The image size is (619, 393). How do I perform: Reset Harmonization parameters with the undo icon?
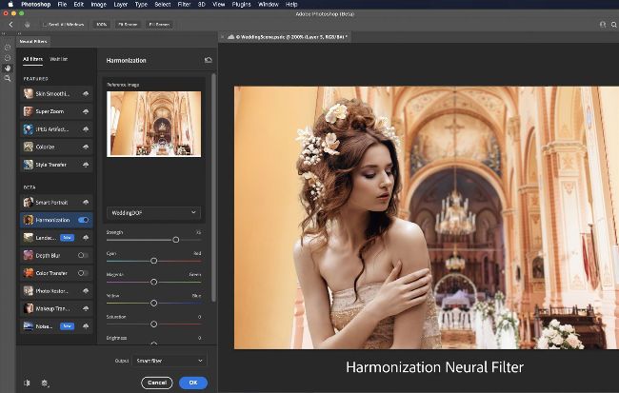(209, 60)
